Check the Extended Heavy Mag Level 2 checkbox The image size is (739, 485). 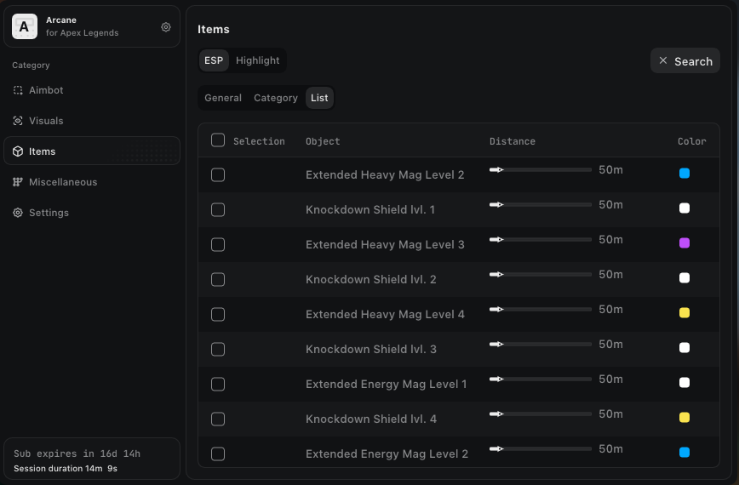(x=218, y=174)
